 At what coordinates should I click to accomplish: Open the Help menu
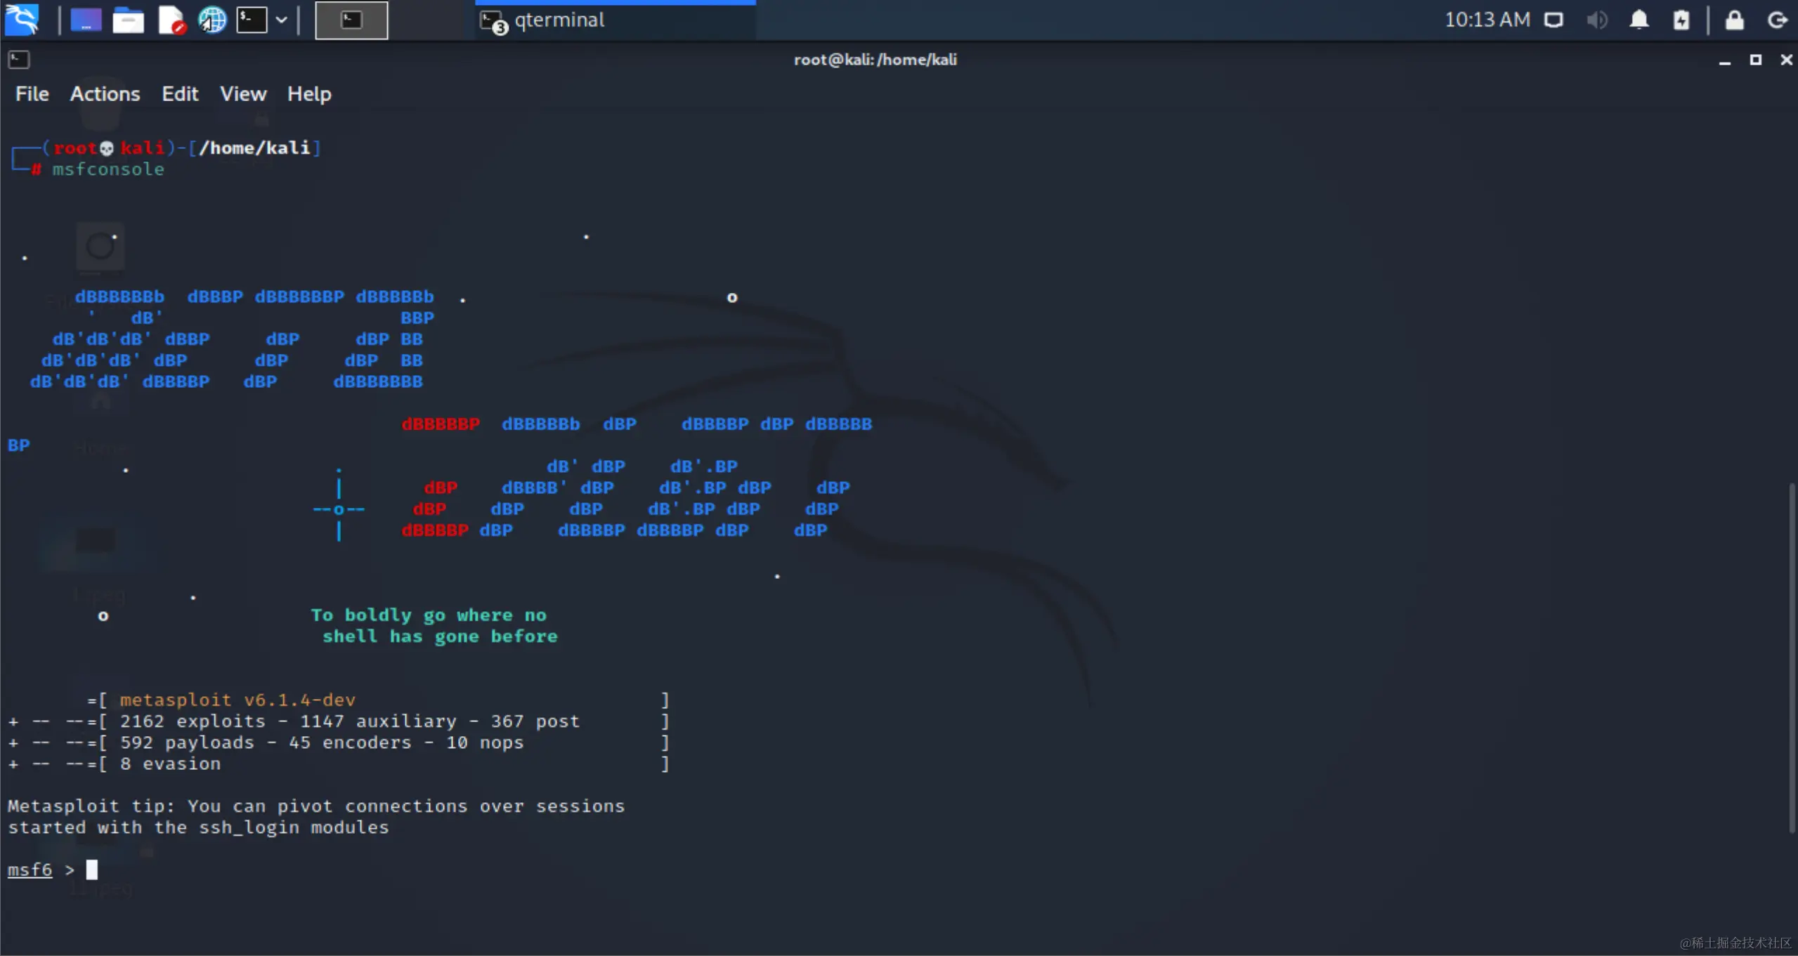309,93
